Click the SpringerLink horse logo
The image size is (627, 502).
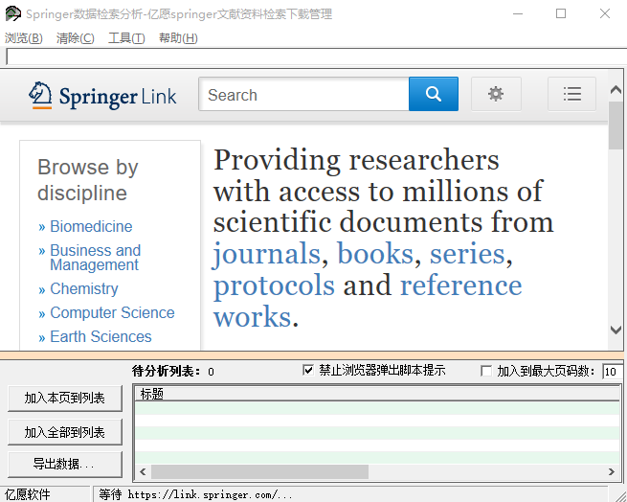coord(40,95)
